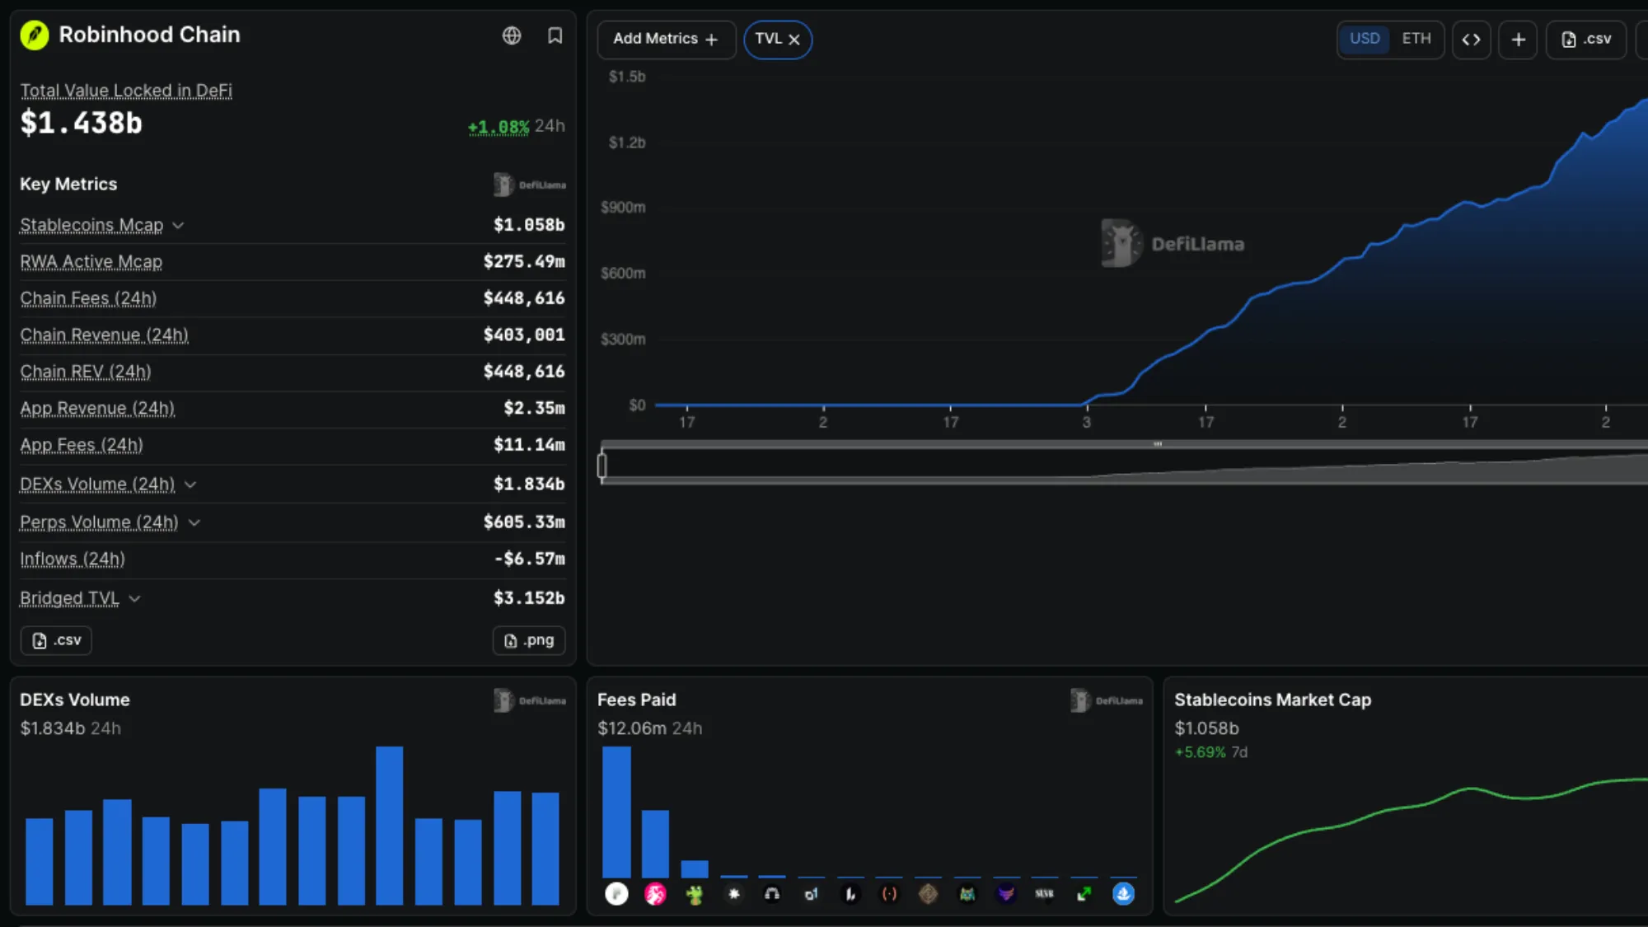The height and width of the screenshot is (927, 1648).
Task: Click the $11.14m App Fees value
Action: tap(529, 445)
